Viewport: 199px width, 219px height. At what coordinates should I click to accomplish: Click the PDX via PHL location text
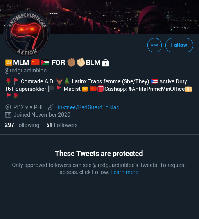(29, 107)
